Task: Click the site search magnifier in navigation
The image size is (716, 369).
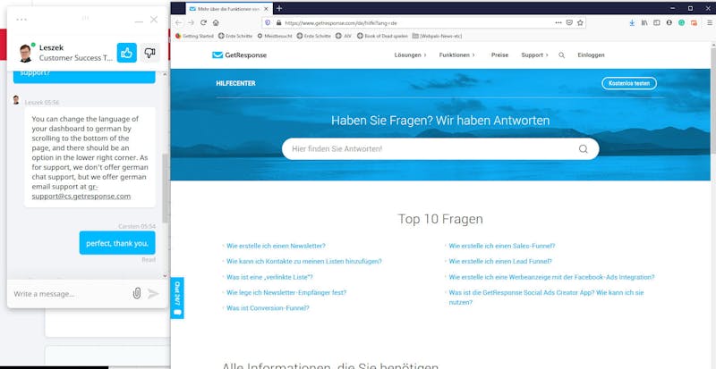Action: click(x=562, y=55)
